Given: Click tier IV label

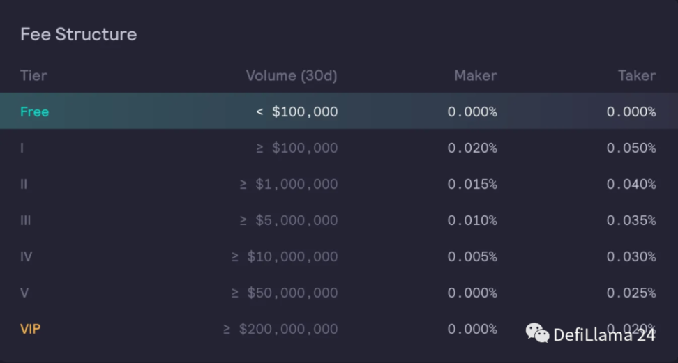Looking at the screenshot, I should pyautogui.click(x=27, y=256).
